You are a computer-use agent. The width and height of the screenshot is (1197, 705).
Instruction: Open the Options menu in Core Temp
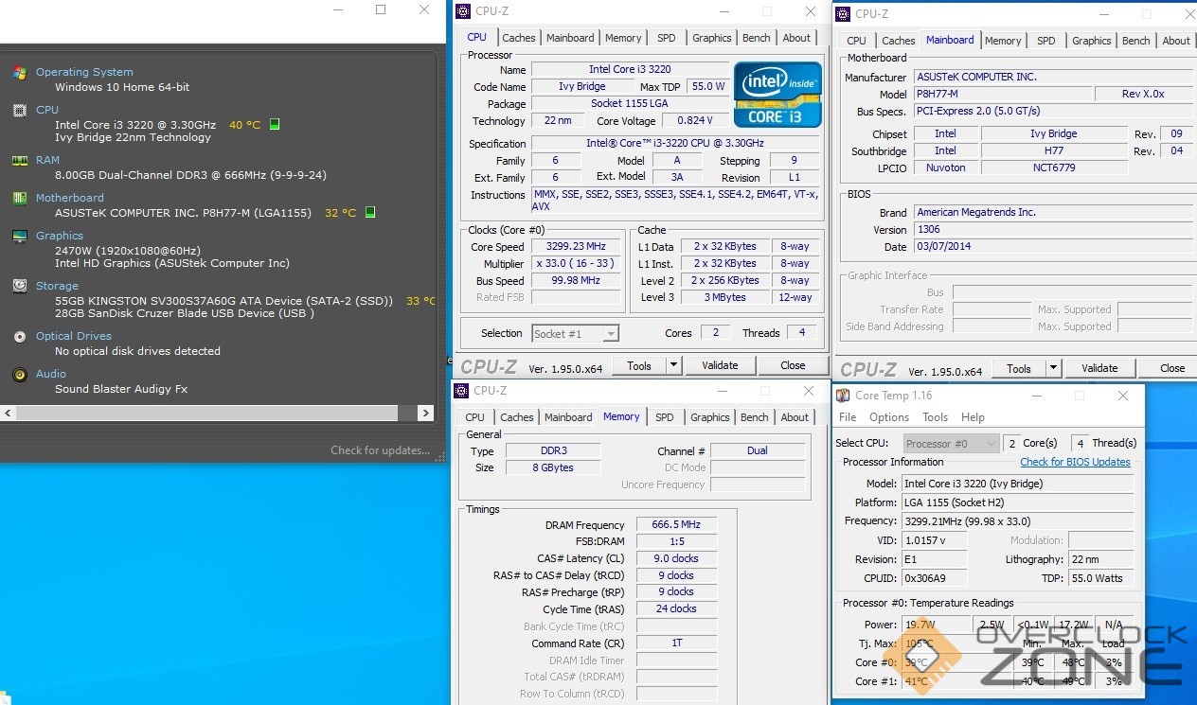(889, 417)
